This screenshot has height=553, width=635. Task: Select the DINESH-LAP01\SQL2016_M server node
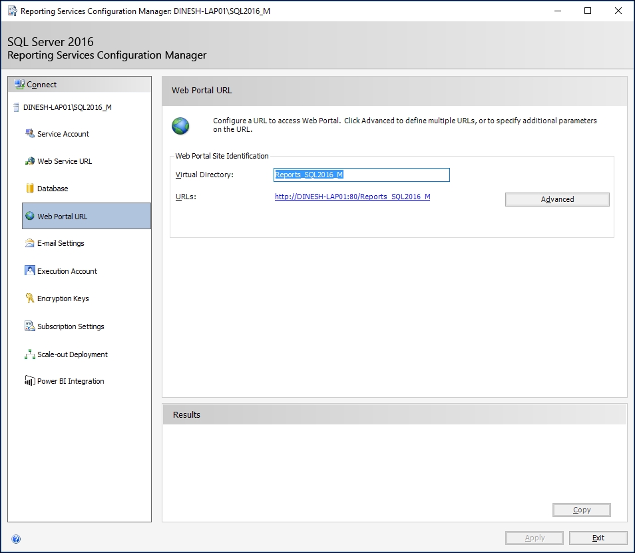tap(67, 107)
